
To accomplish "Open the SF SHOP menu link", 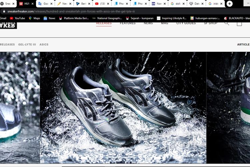I will point(211,23).
